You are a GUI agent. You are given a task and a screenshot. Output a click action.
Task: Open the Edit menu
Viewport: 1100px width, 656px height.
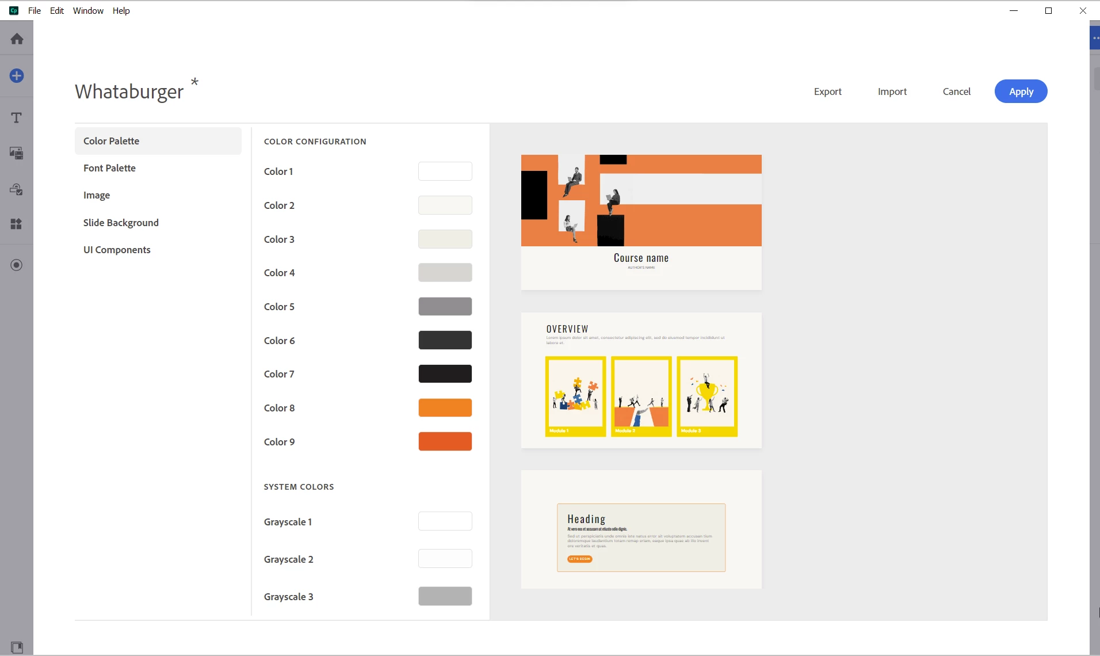pyautogui.click(x=57, y=10)
